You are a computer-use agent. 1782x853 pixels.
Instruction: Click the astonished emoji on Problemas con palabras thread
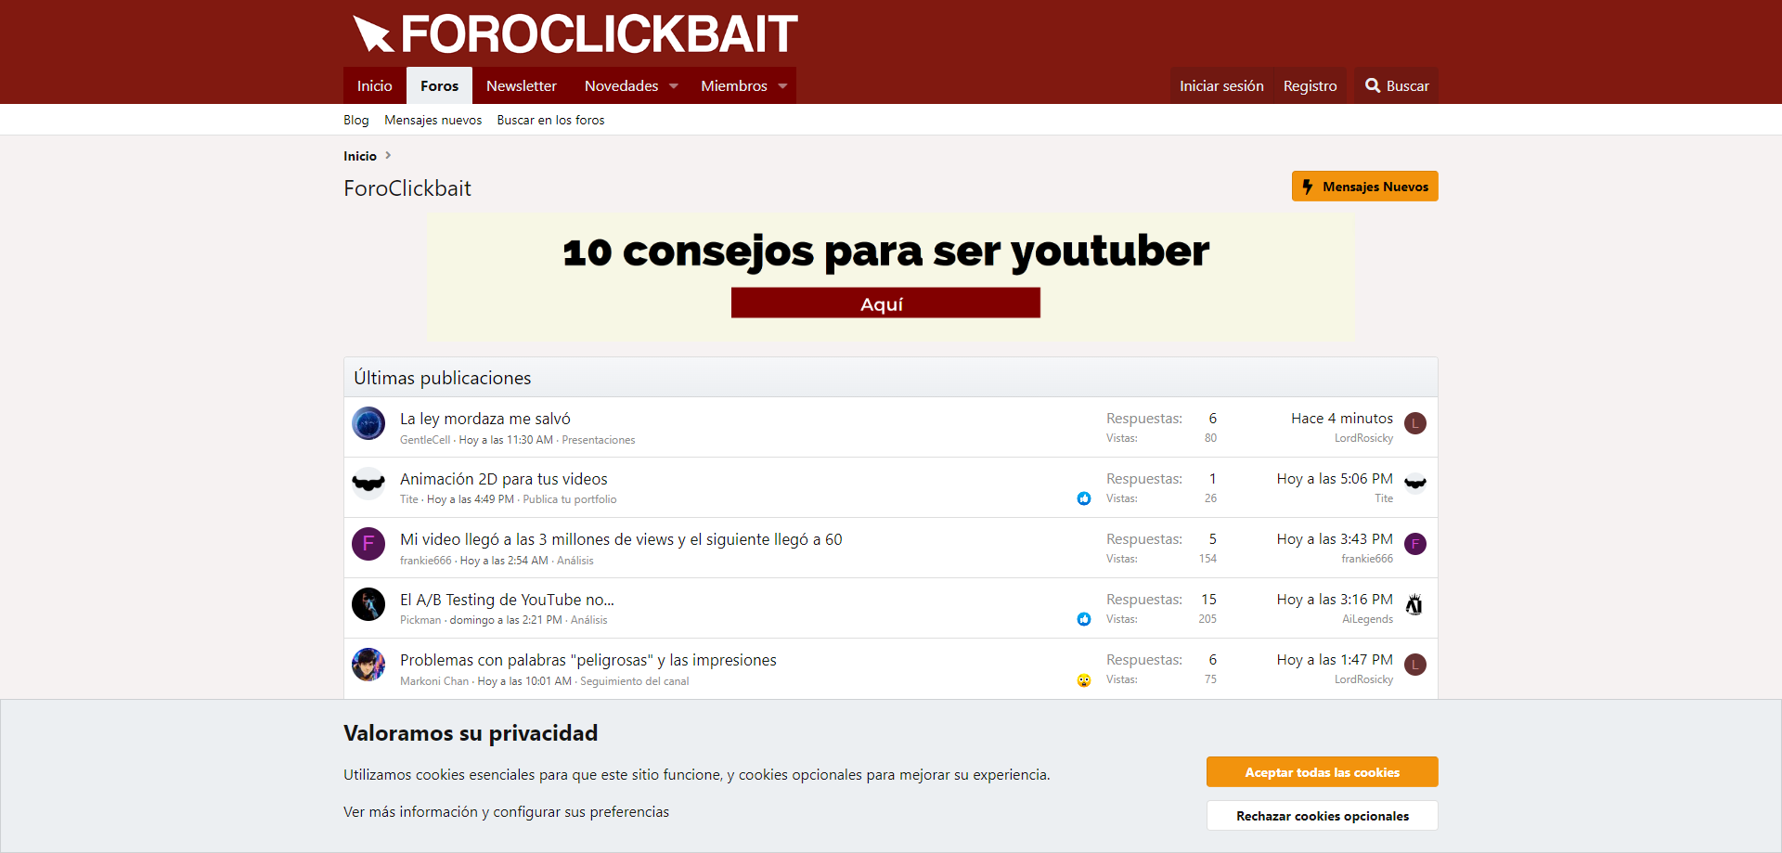[1084, 679]
